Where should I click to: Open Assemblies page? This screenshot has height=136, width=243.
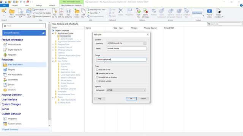(13, 80)
